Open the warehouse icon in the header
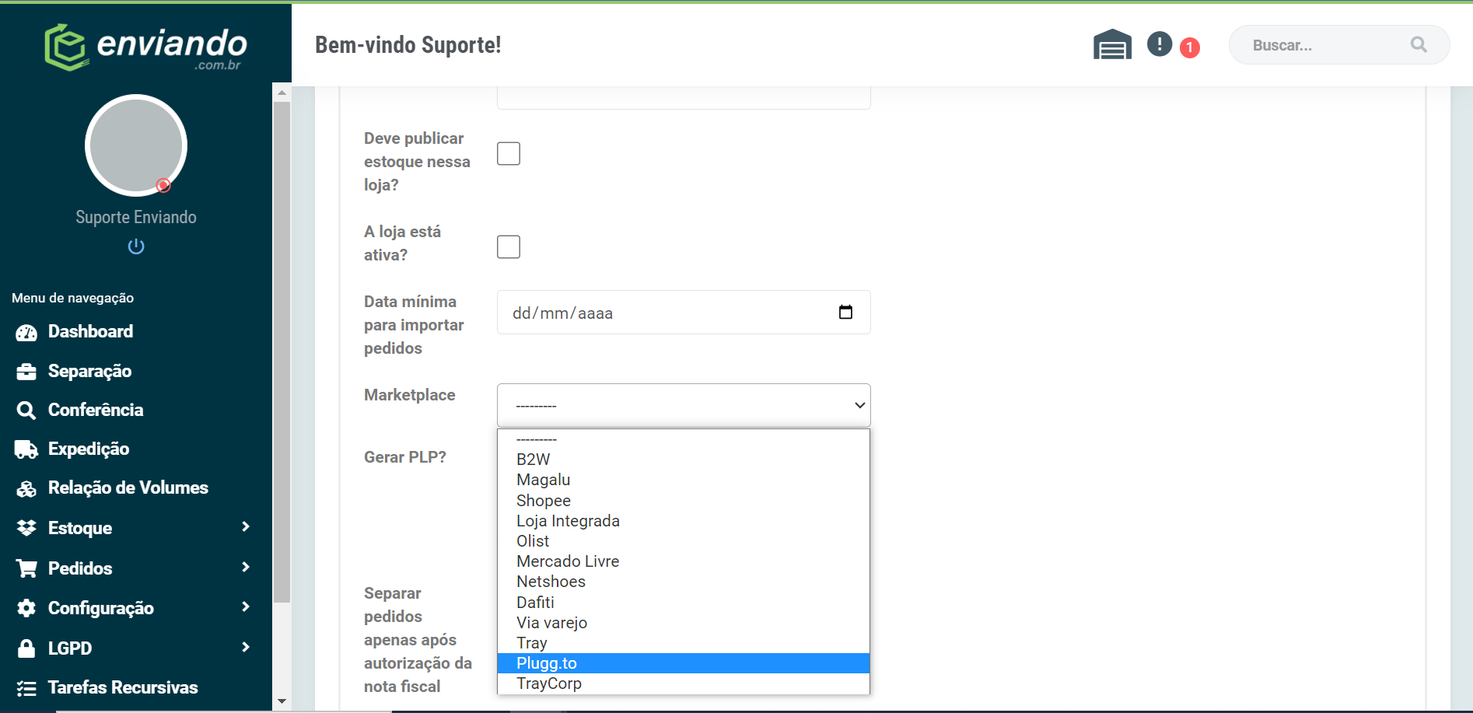Screen dimensions: 1473x713 1112,44
